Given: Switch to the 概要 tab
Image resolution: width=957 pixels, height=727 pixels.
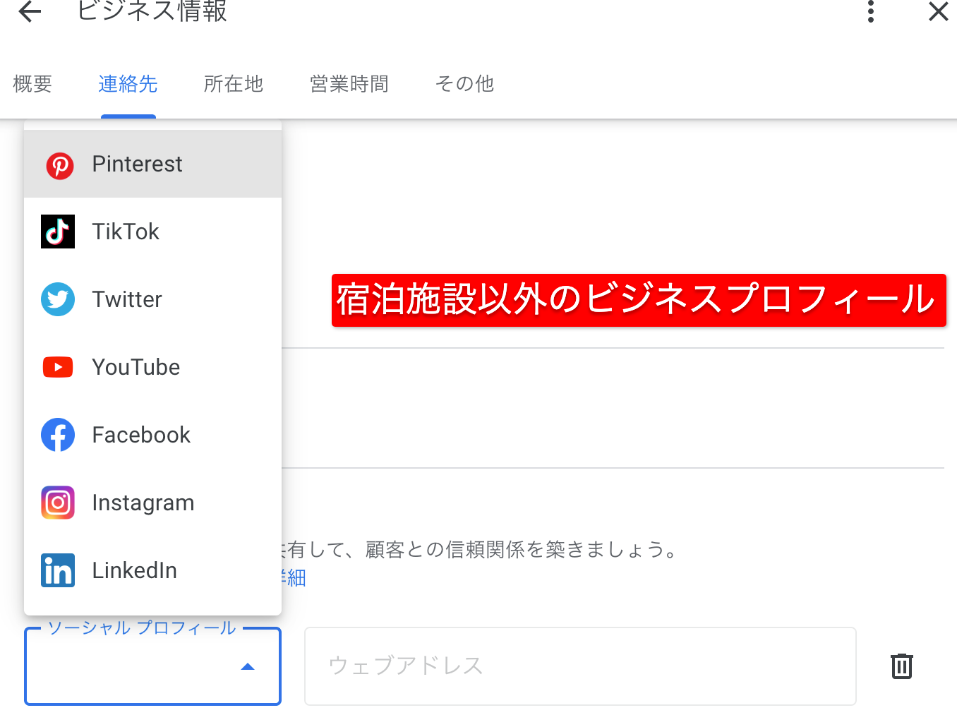Looking at the screenshot, I should point(32,84).
